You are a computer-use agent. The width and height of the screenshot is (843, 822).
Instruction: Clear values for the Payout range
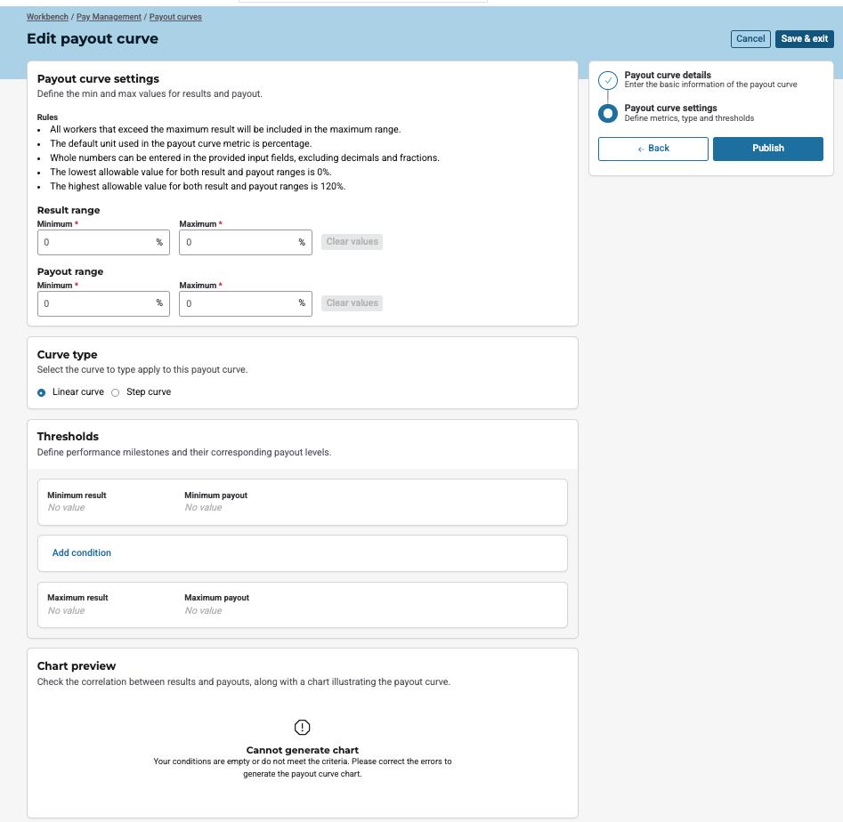click(x=352, y=303)
